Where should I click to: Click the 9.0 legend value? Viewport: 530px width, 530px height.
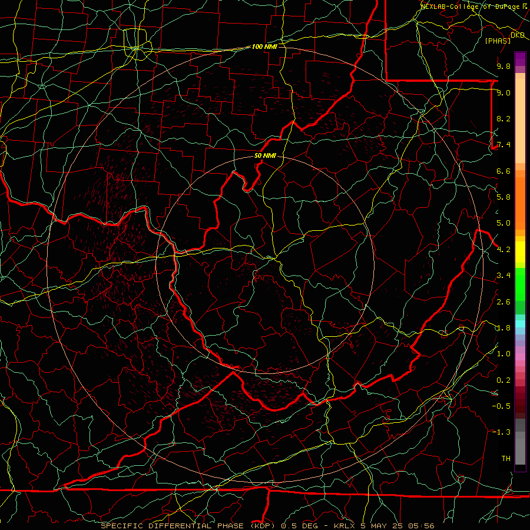[x=503, y=92]
